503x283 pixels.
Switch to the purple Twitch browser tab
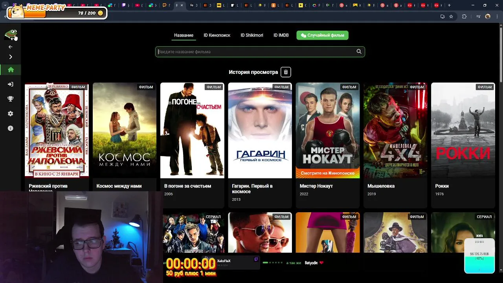[x=124, y=6]
